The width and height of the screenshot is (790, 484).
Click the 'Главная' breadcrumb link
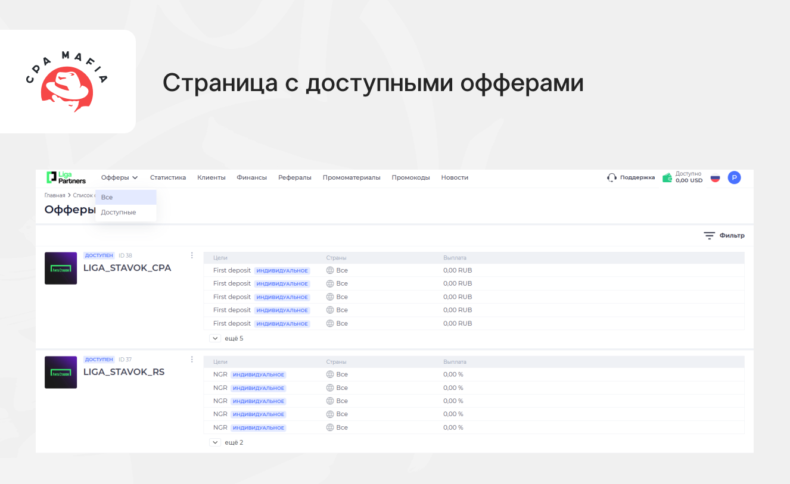(55, 195)
